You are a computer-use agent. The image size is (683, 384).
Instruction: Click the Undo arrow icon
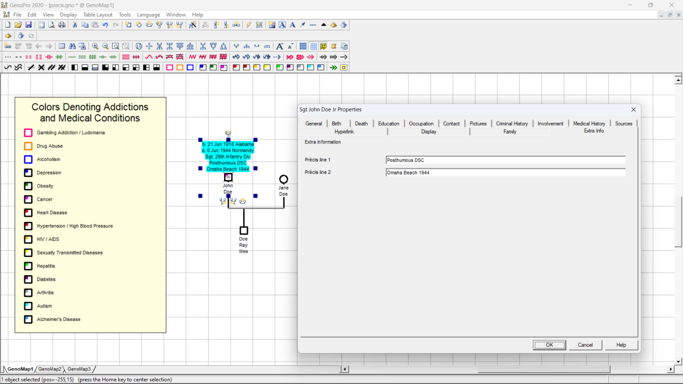pyautogui.click(x=105, y=25)
